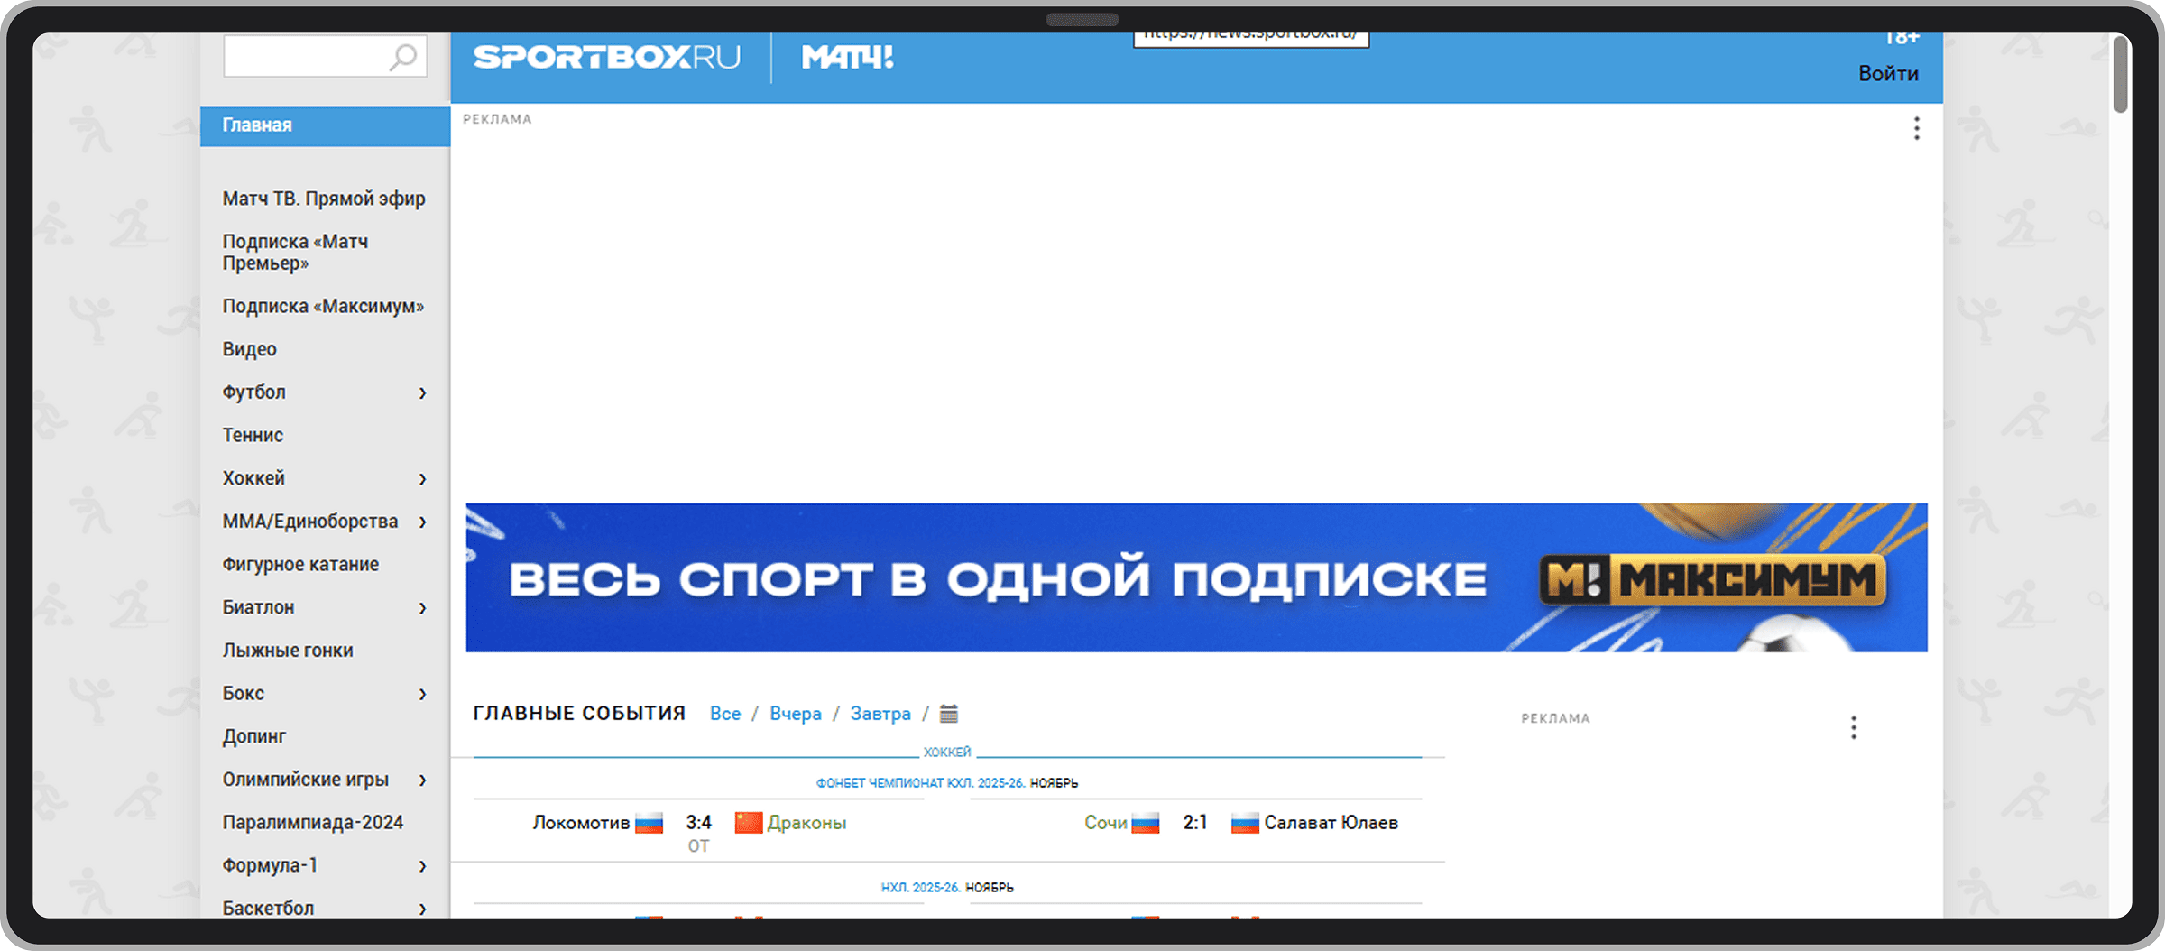
Task: Open the three-dot menu beside right РЕКЛАМА block
Action: [x=1854, y=727]
